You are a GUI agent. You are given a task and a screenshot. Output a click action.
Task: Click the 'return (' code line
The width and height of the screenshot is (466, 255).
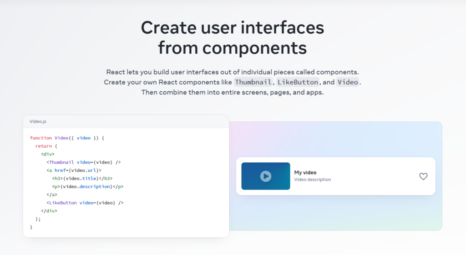pyautogui.click(x=46, y=146)
